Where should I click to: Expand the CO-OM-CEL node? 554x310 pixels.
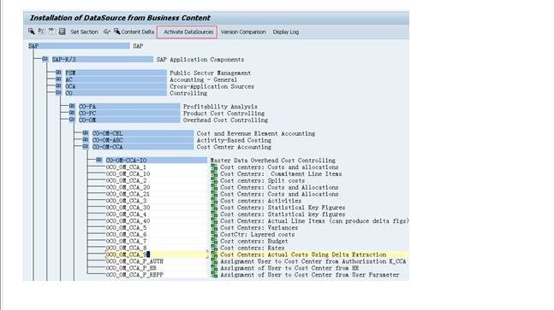coord(86,133)
